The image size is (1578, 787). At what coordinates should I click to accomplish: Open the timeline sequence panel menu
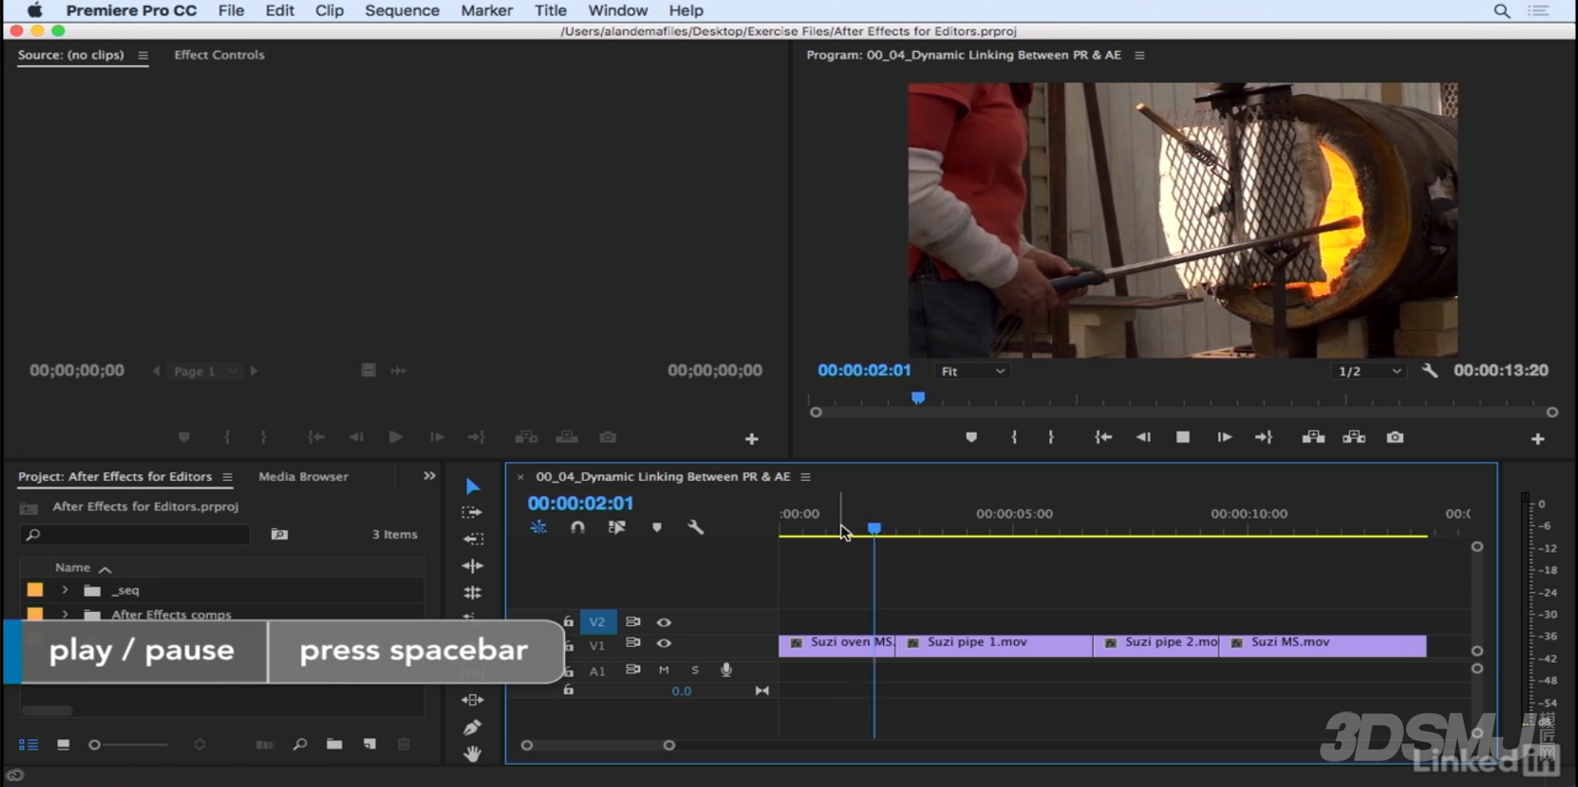[806, 477]
